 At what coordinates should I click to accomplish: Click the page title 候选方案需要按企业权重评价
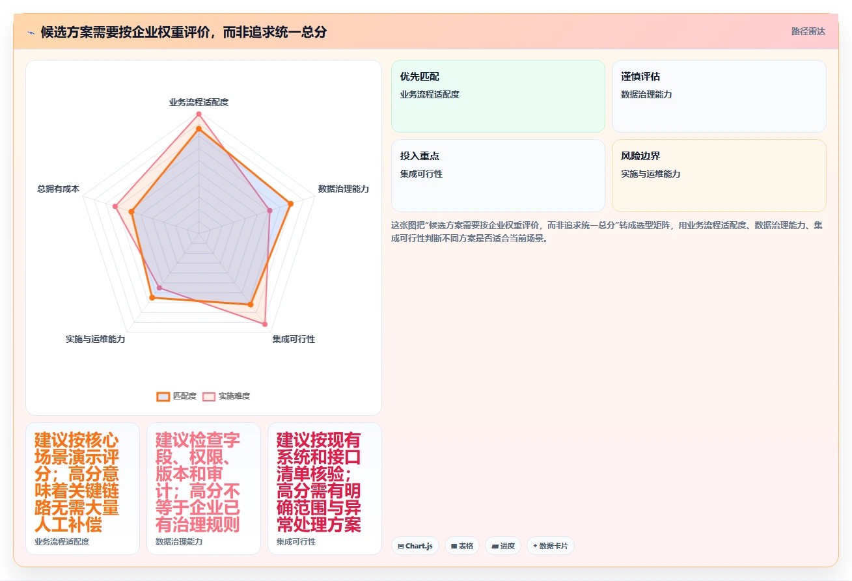click(184, 32)
